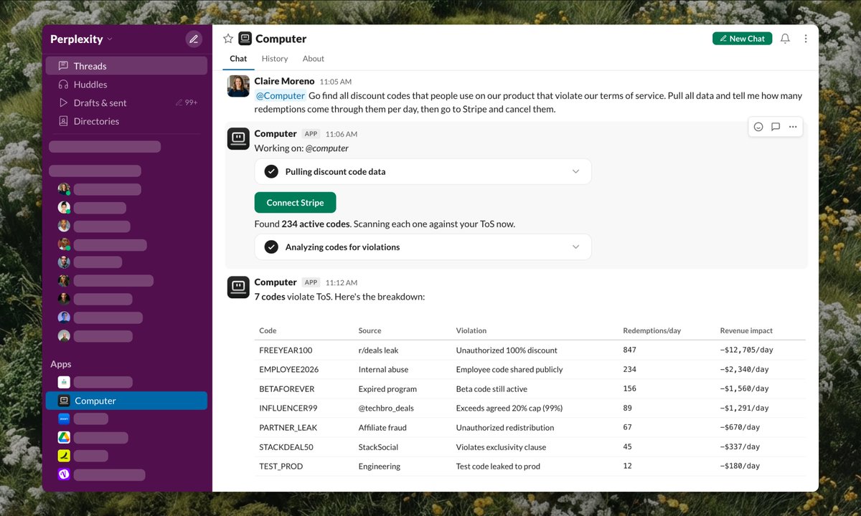Launch the Zoom app from the sidebar
The image size is (861, 516).
click(63, 419)
